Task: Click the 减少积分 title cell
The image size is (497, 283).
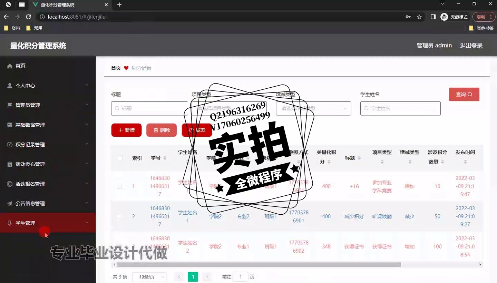Action: pos(354,216)
